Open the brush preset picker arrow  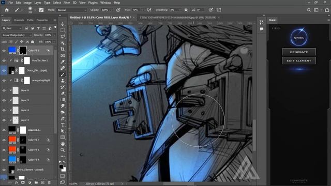(x=35, y=10)
